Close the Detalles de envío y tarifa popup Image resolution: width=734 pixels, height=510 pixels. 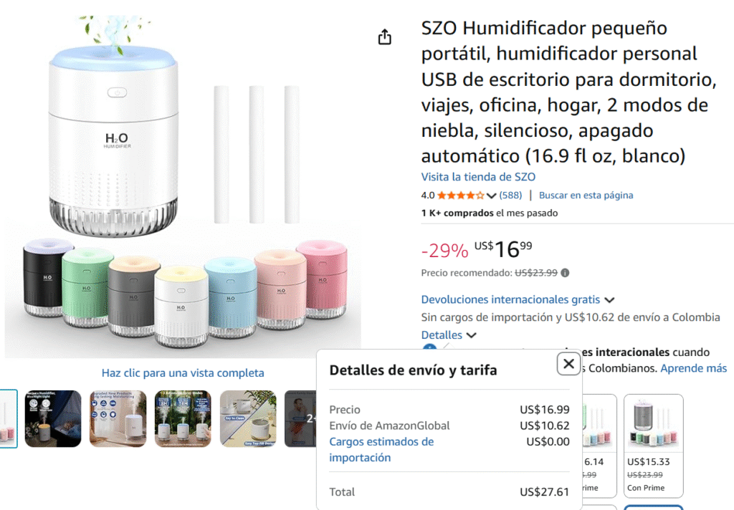tap(568, 364)
